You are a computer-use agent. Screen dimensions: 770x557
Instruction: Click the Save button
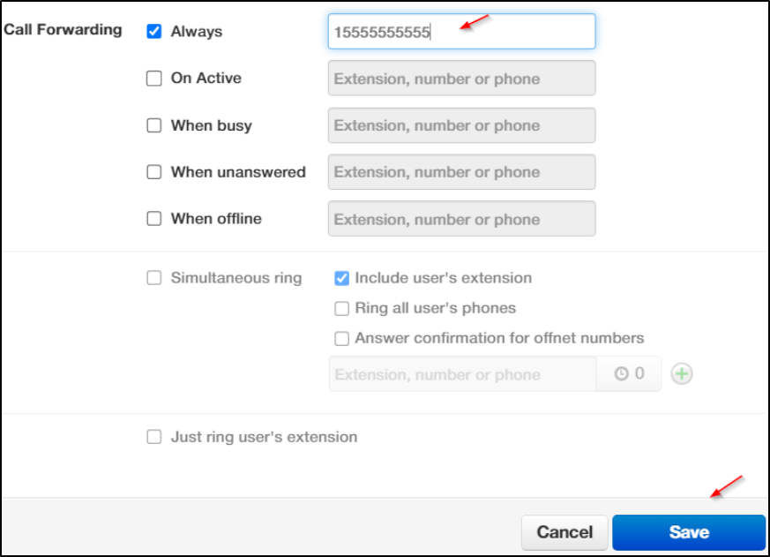click(689, 532)
